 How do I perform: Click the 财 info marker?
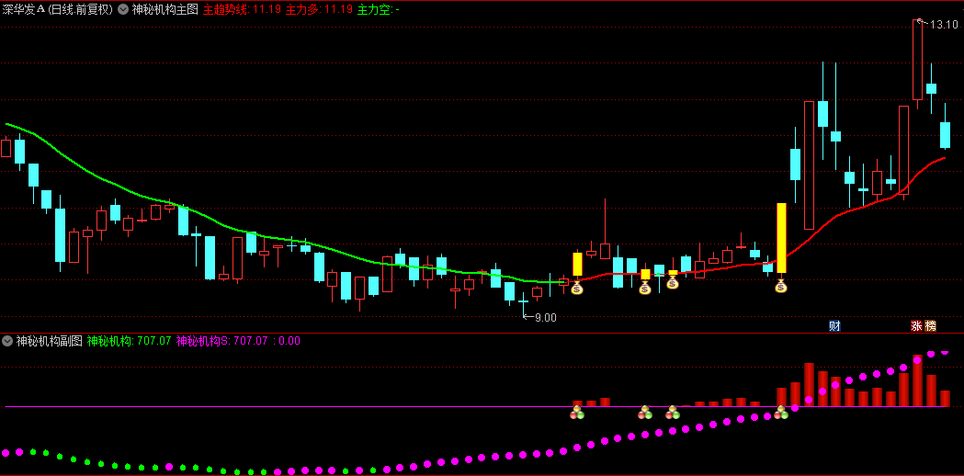pyautogui.click(x=834, y=326)
